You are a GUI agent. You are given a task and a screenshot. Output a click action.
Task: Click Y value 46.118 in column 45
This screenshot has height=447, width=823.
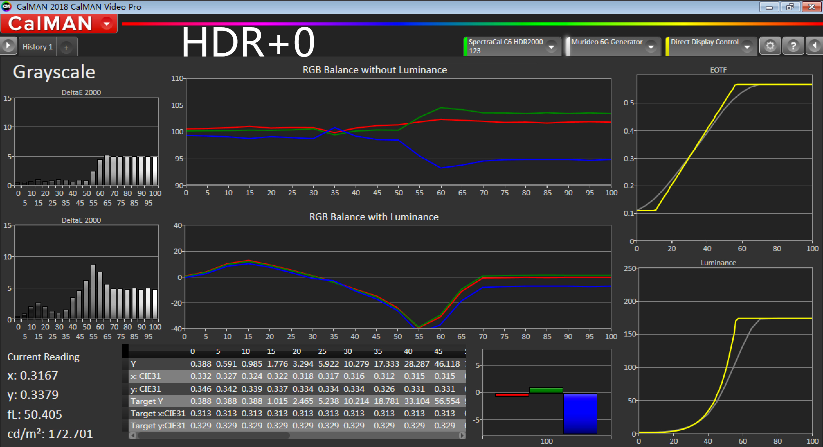(447, 364)
